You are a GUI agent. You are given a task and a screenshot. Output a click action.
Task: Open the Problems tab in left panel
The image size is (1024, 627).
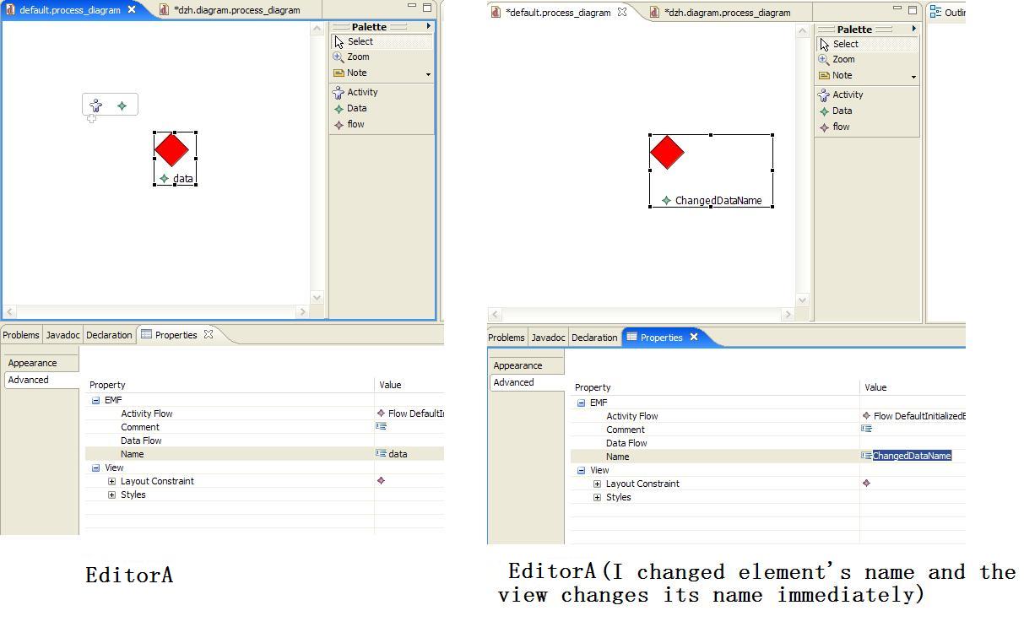[21, 335]
